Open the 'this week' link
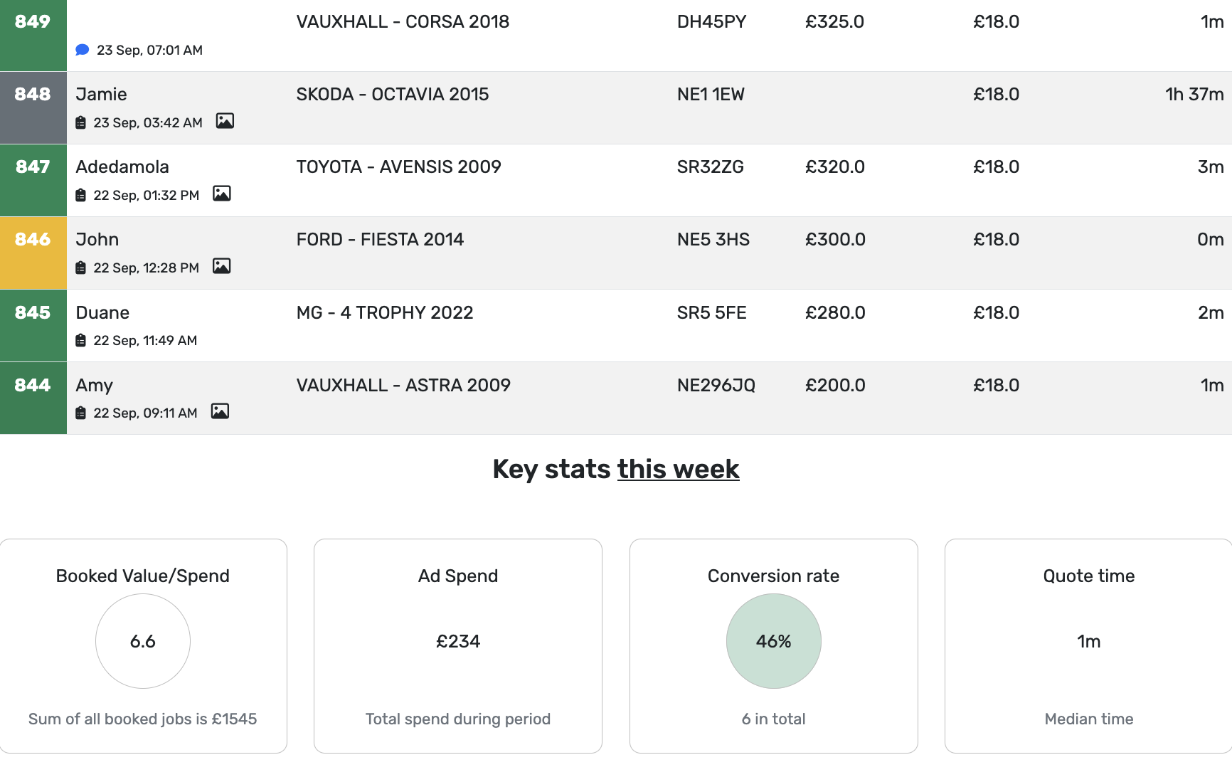The width and height of the screenshot is (1232, 777). click(677, 469)
